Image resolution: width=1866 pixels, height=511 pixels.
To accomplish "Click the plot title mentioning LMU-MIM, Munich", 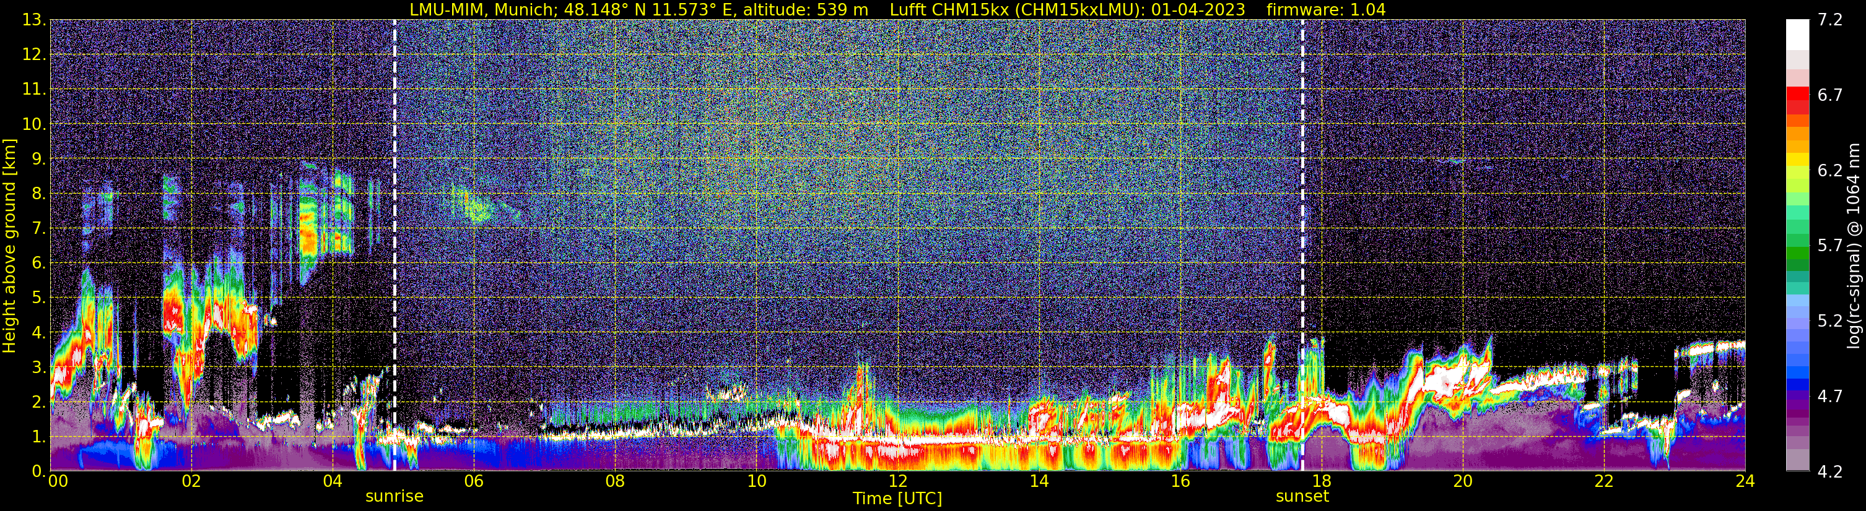I will (897, 9).
